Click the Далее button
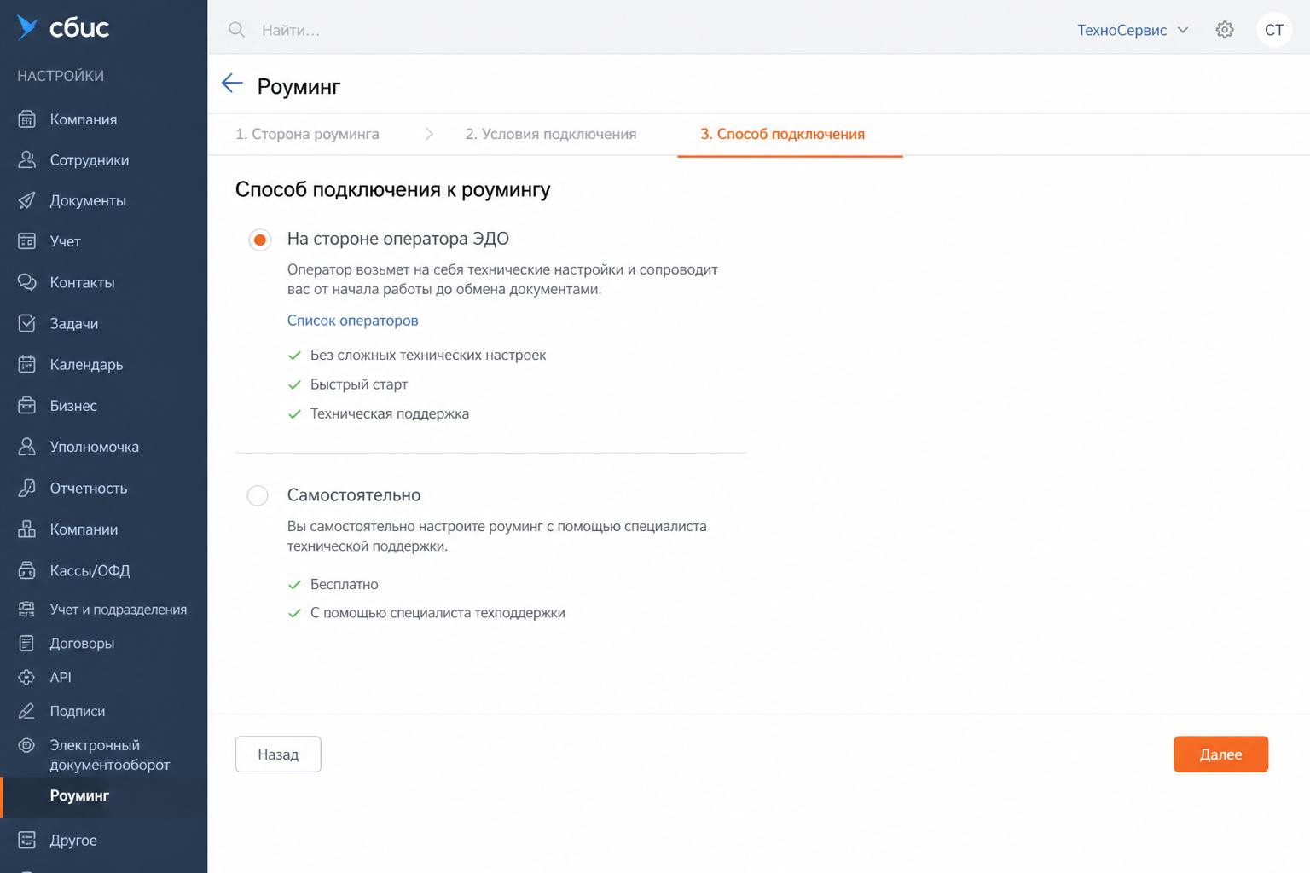The height and width of the screenshot is (873, 1310). click(1220, 754)
